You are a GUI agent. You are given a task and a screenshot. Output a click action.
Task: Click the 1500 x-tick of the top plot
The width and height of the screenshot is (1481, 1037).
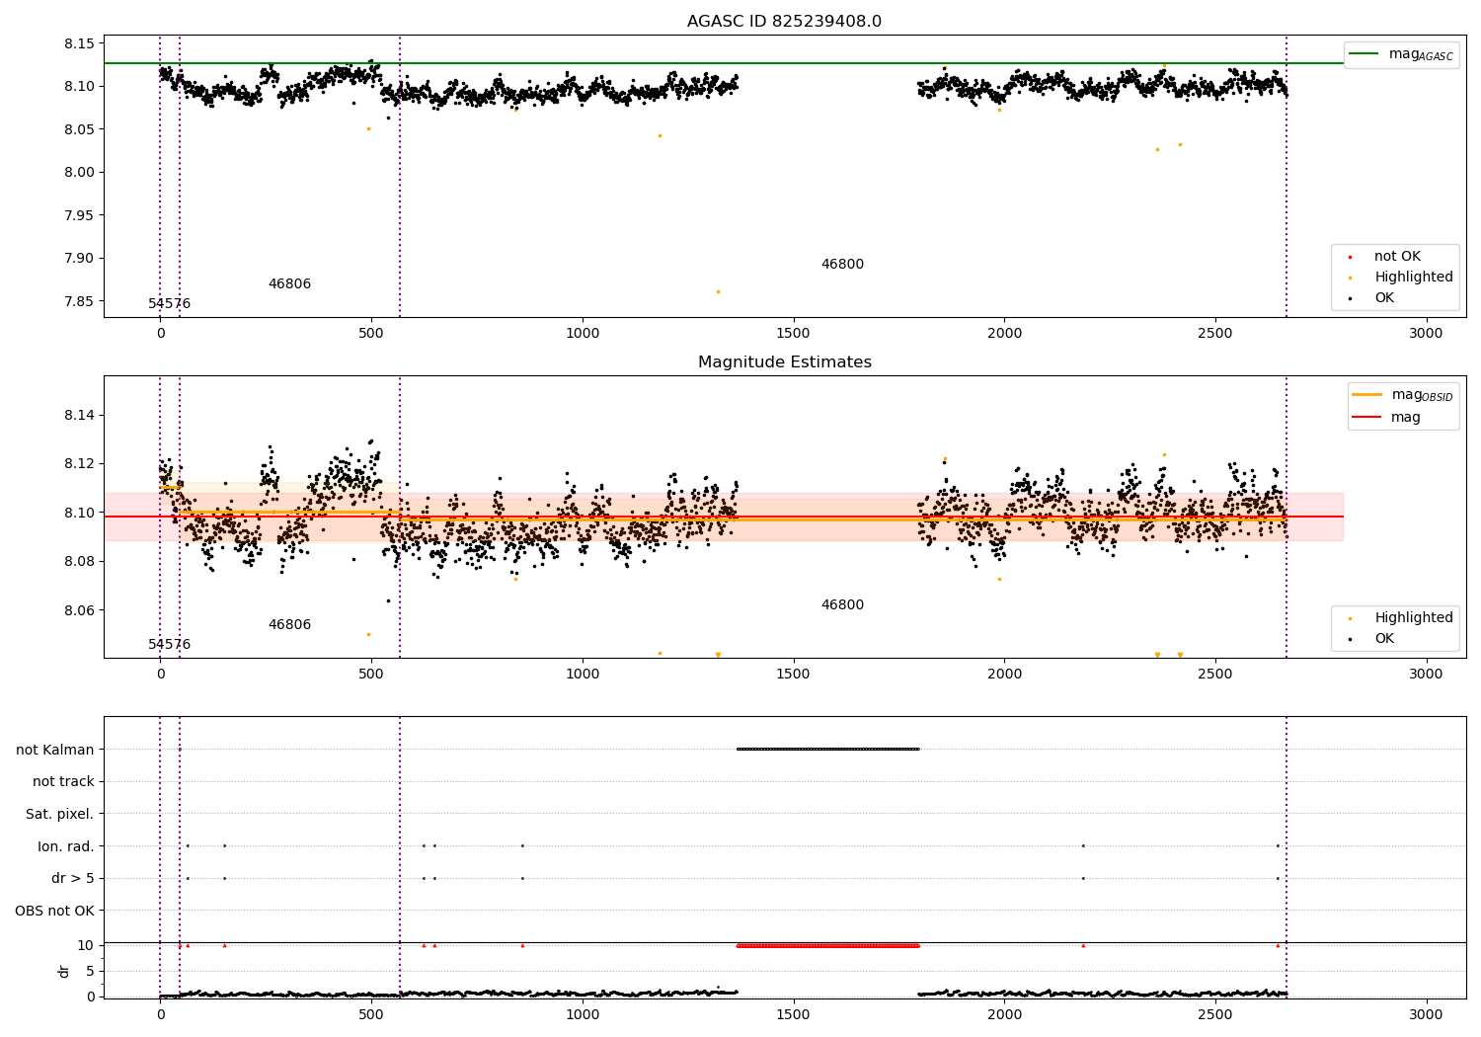(x=793, y=334)
